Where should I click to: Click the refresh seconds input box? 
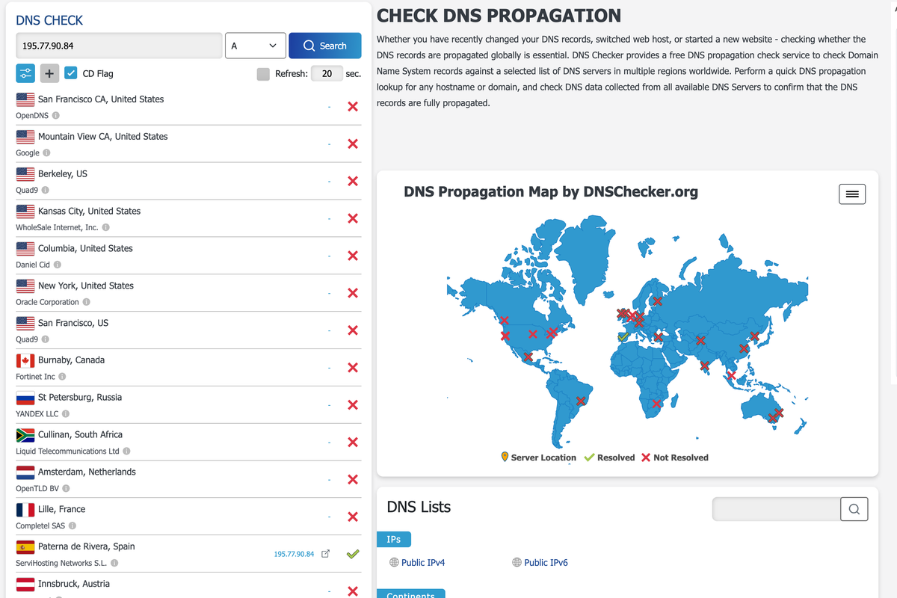[327, 74]
